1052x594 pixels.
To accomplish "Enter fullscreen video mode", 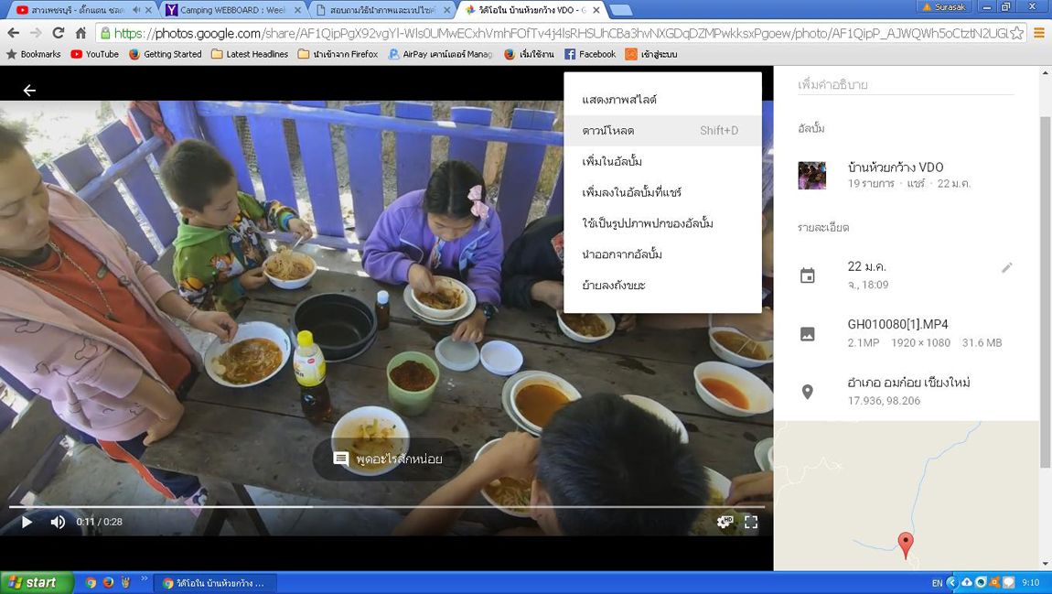I will click(751, 522).
